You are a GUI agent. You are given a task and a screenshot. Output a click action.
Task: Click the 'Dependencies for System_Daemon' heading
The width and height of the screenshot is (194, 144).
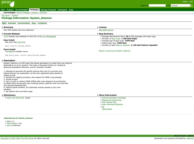pos(18,118)
